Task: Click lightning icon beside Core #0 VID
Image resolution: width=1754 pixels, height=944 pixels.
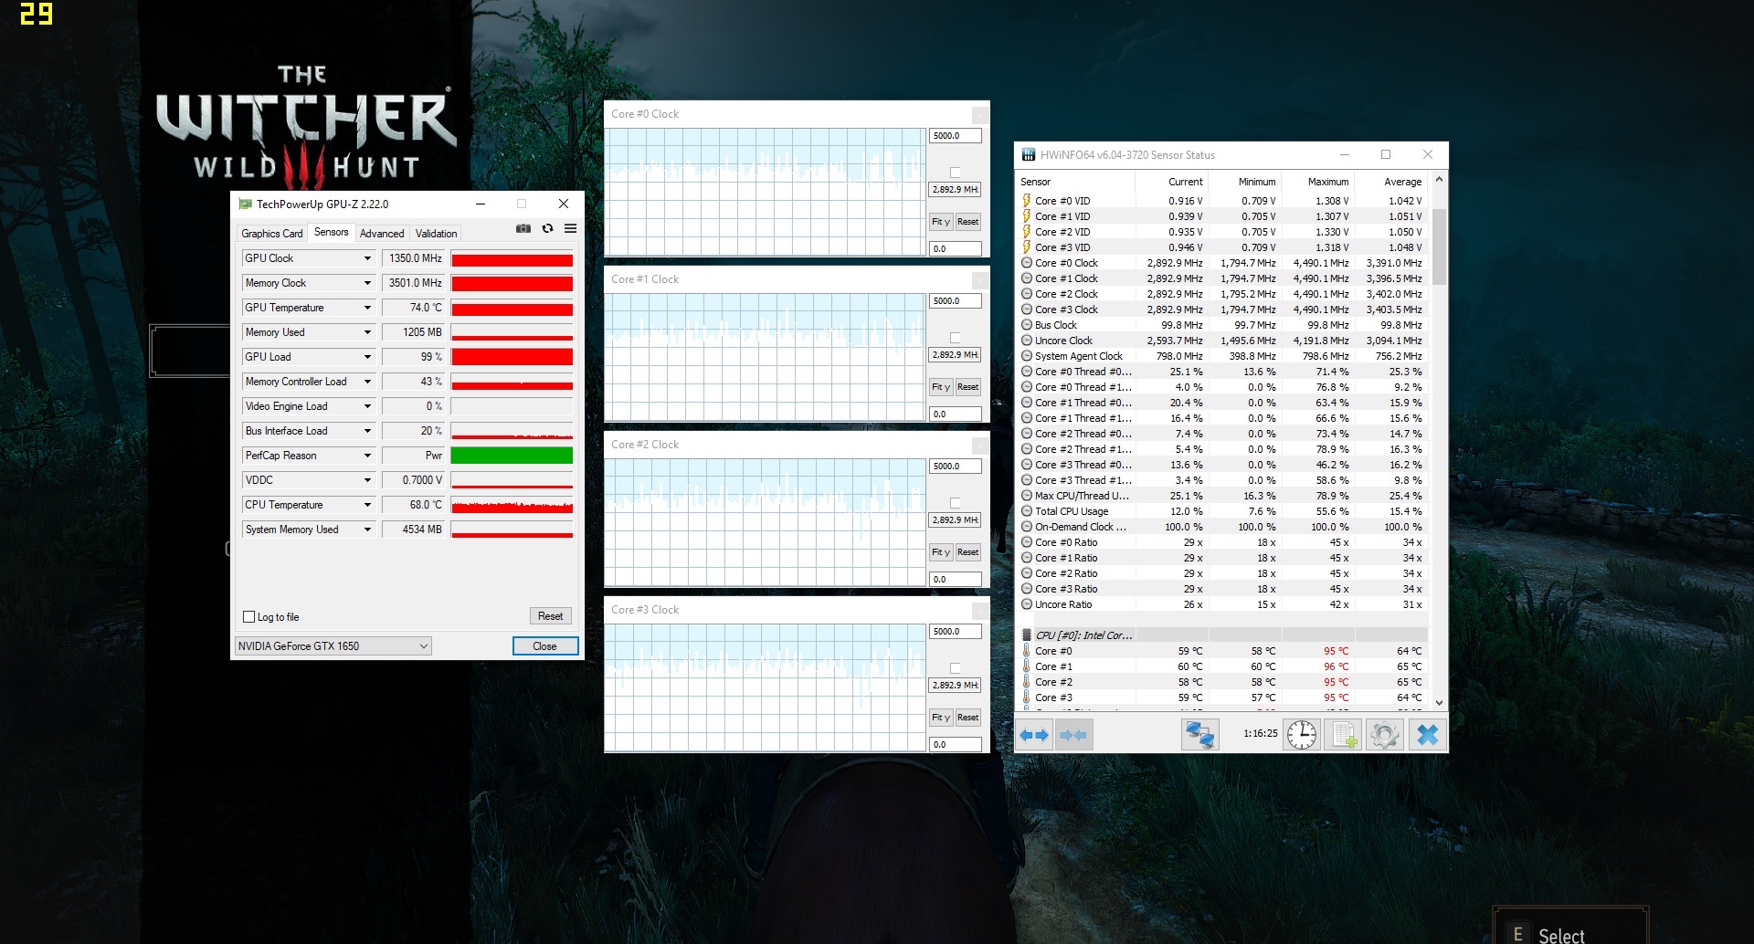Action: (1027, 201)
